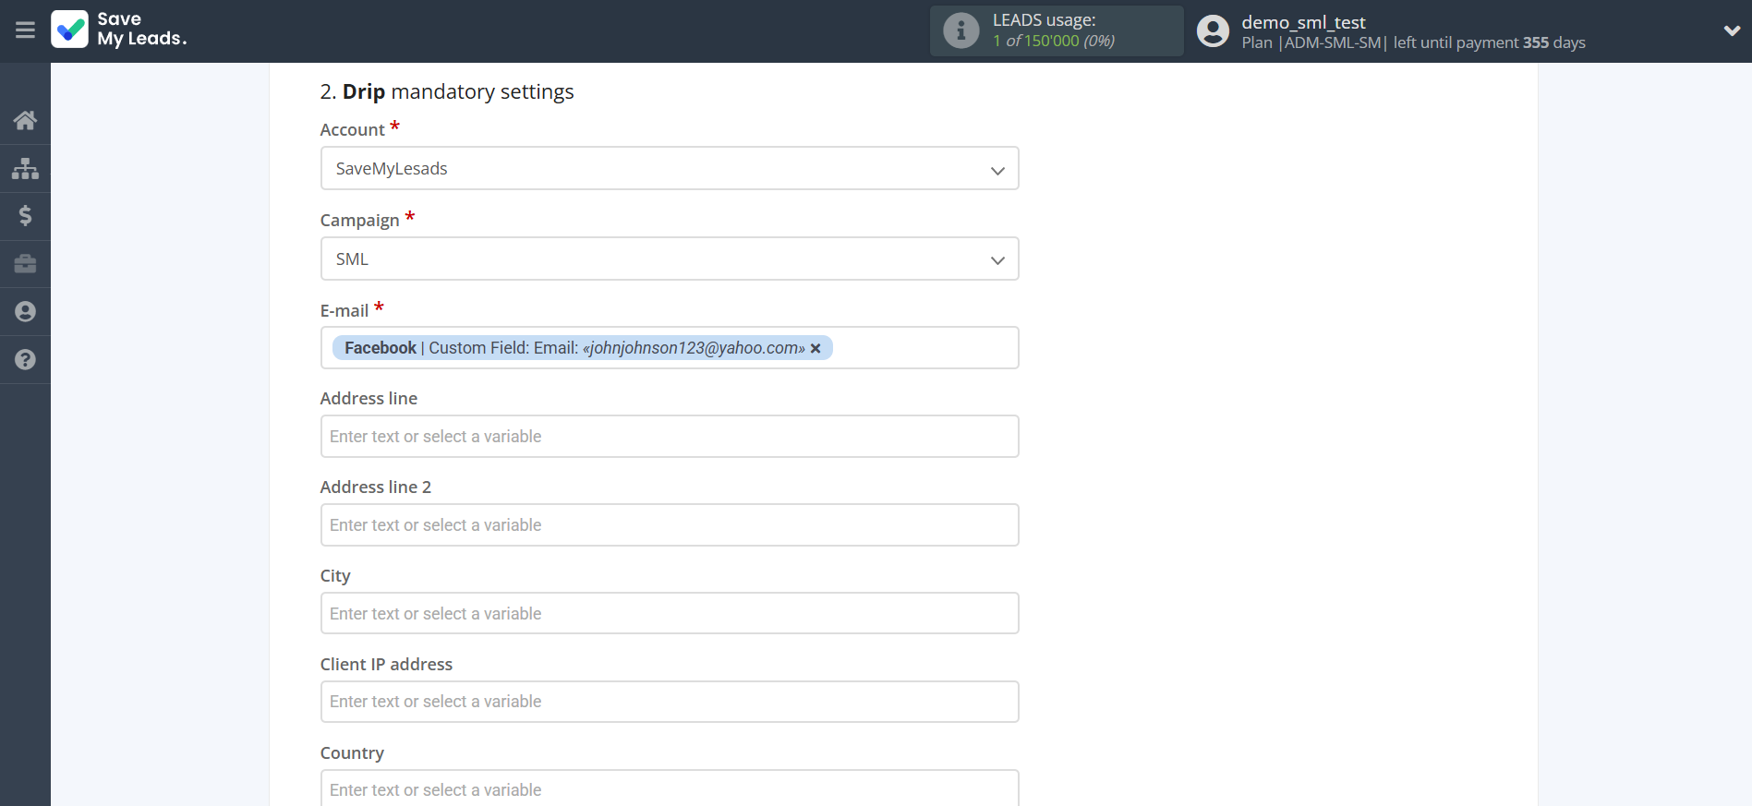Go to the Home sidebar icon
Viewport: 1752px width, 806px height.
coord(25,120)
